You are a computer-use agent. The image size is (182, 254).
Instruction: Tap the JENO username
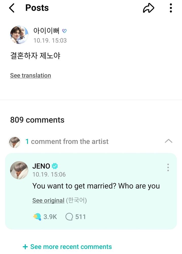coord(41,166)
